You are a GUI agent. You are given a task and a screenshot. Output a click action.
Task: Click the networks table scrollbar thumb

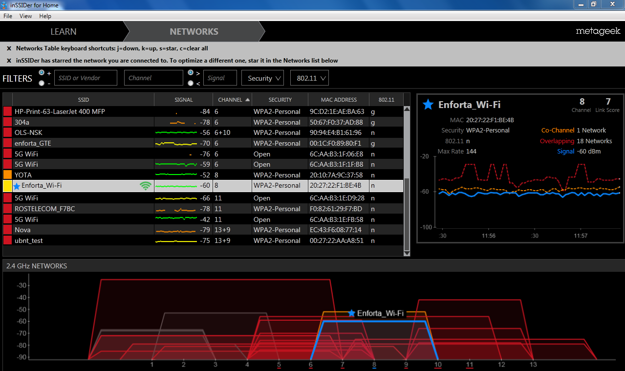[x=407, y=213]
